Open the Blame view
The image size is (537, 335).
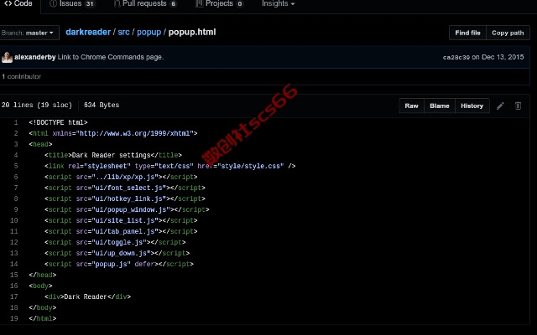click(x=440, y=106)
